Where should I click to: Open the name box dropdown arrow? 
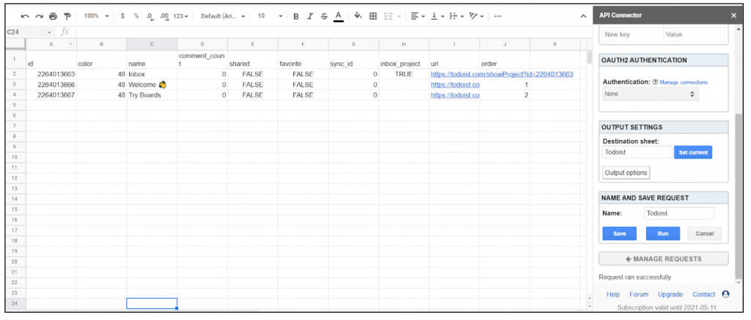pyautogui.click(x=49, y=32)
